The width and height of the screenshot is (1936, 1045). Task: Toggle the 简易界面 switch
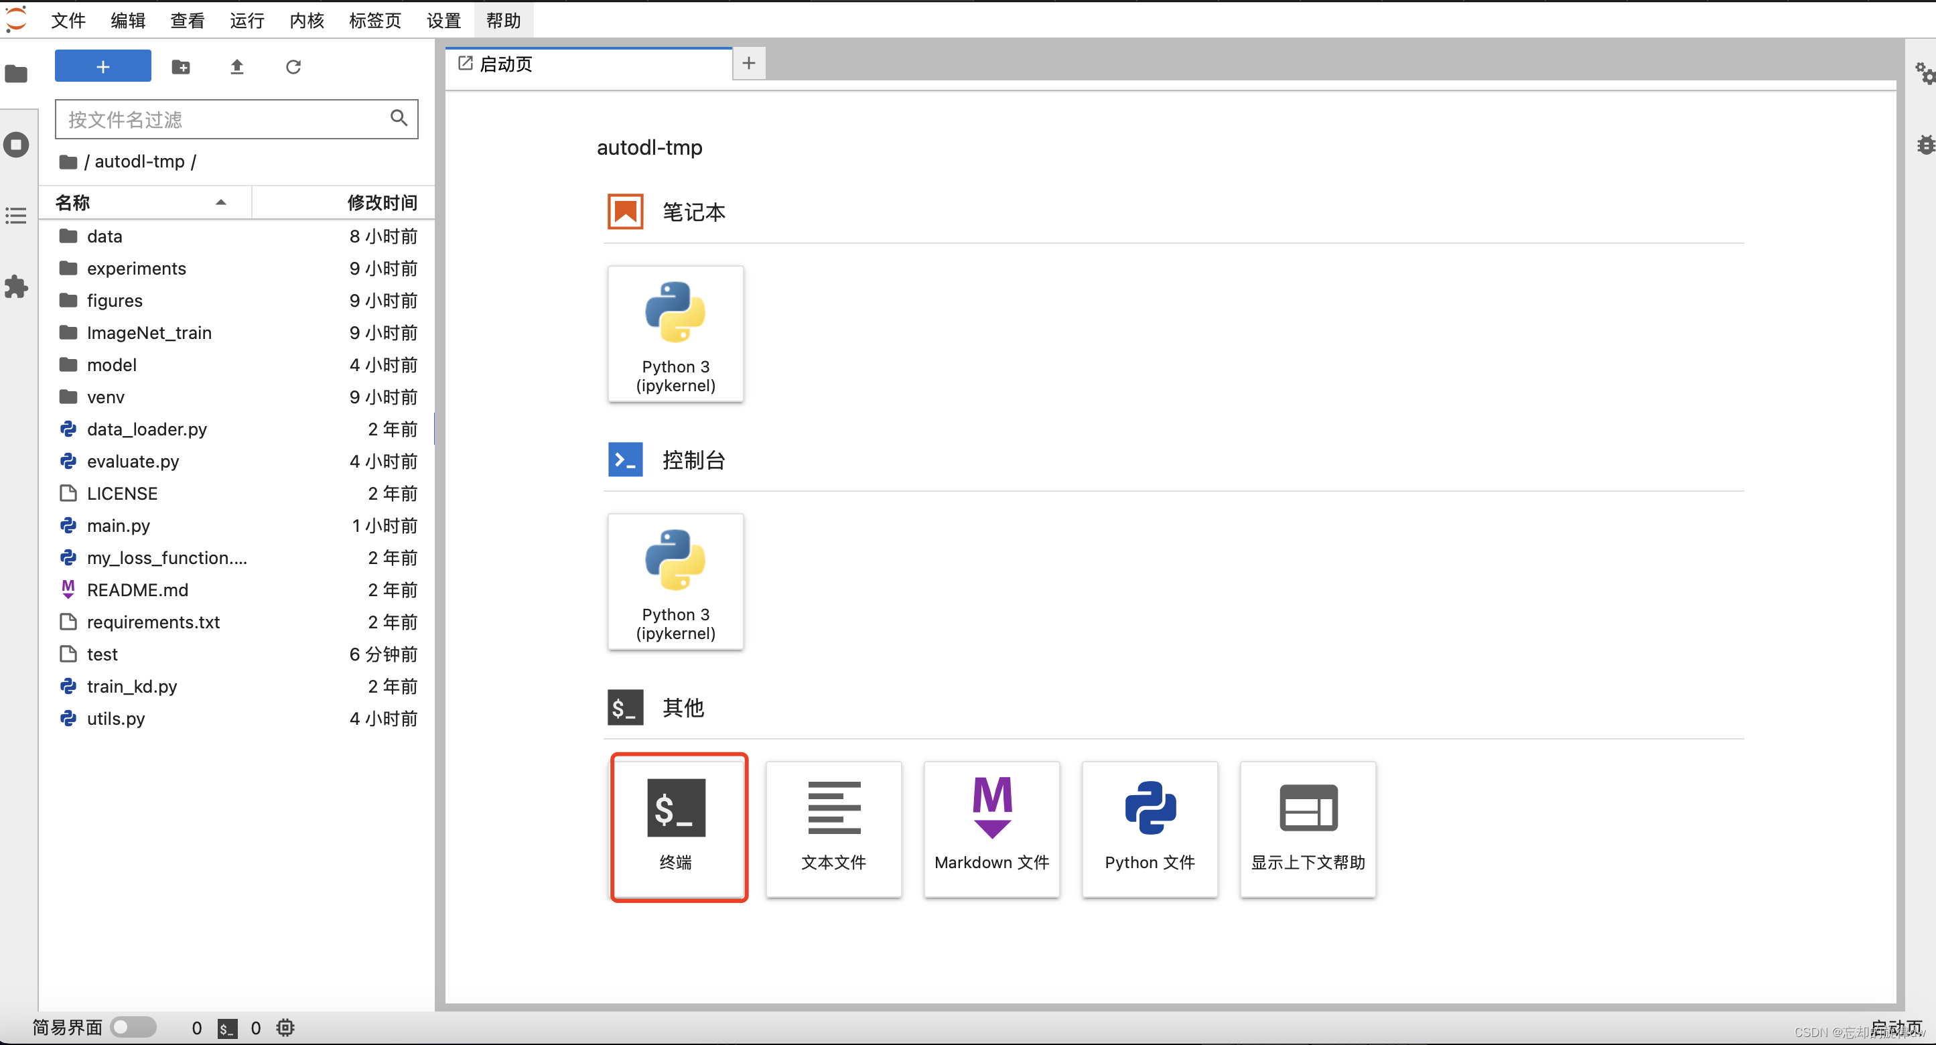click(x=133, y=1026)
